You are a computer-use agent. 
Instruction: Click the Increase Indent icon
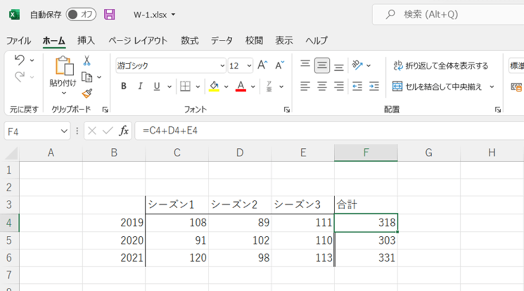click(x=374, y=86)
